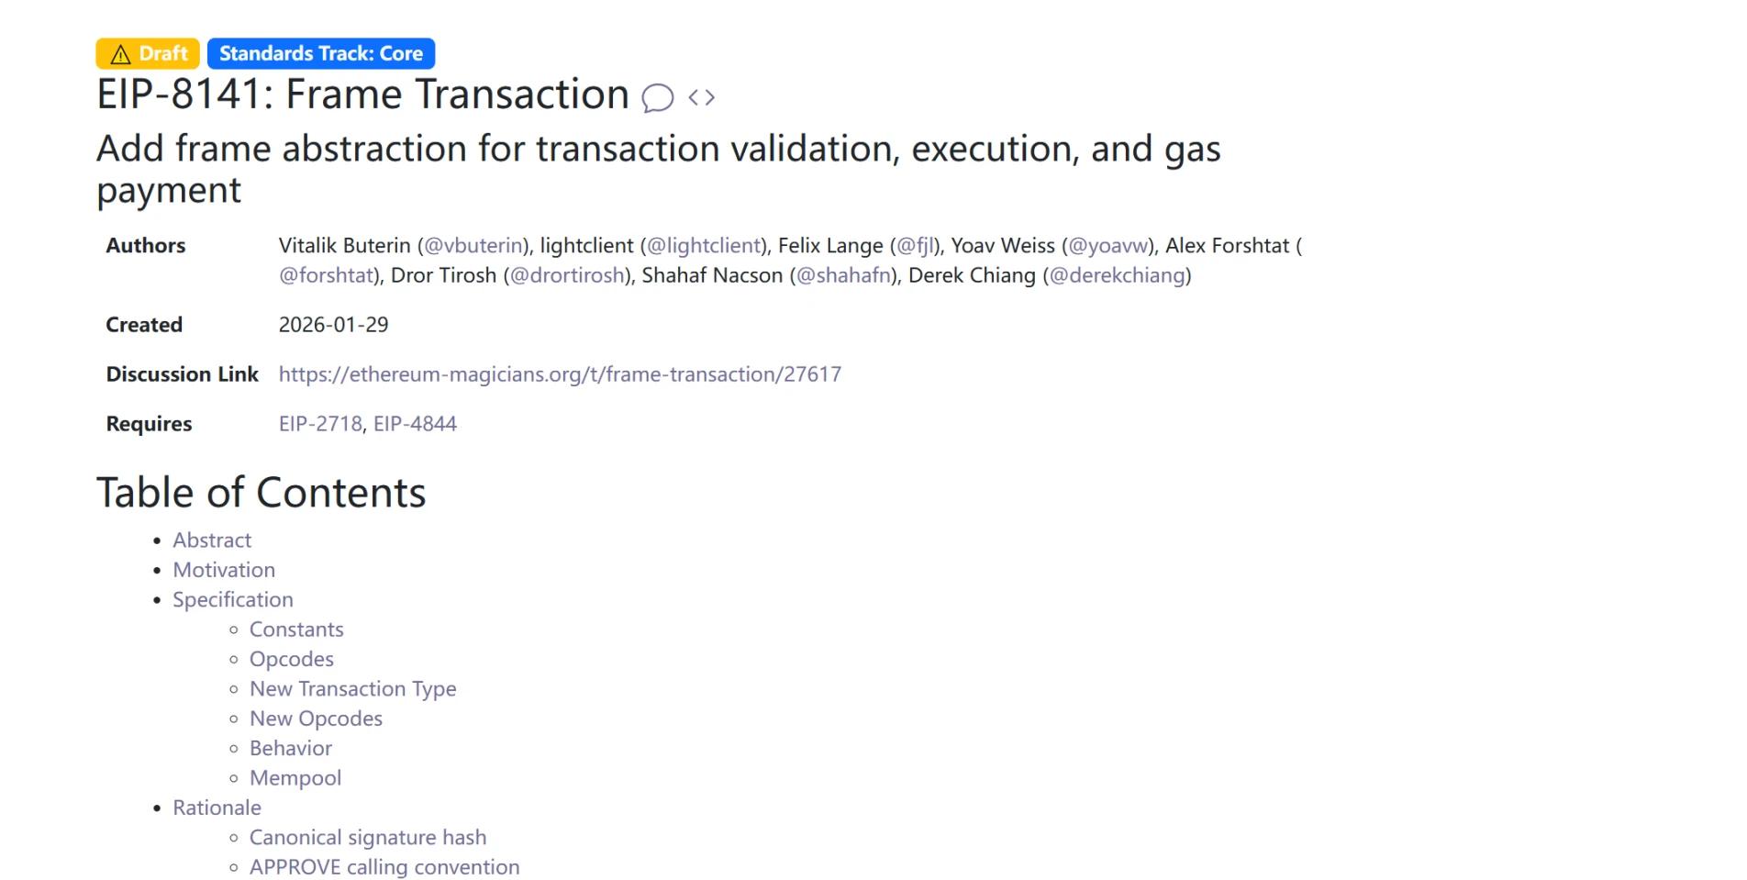
Task: Click the view source code icon
Action: [701, 97]
